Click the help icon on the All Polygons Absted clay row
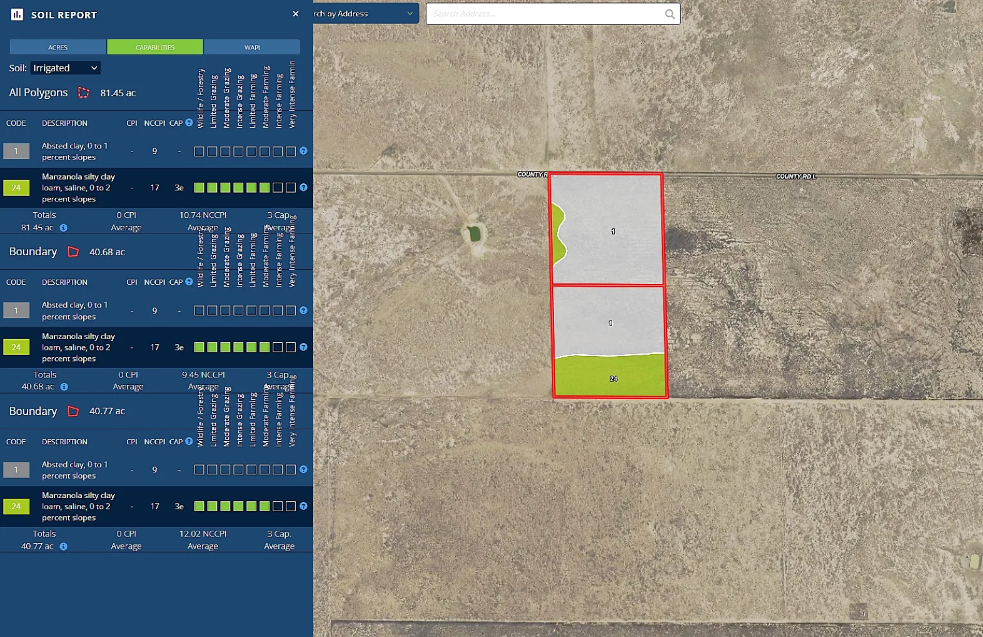This screenshot has height=637, width=983. tap(303, 151)
